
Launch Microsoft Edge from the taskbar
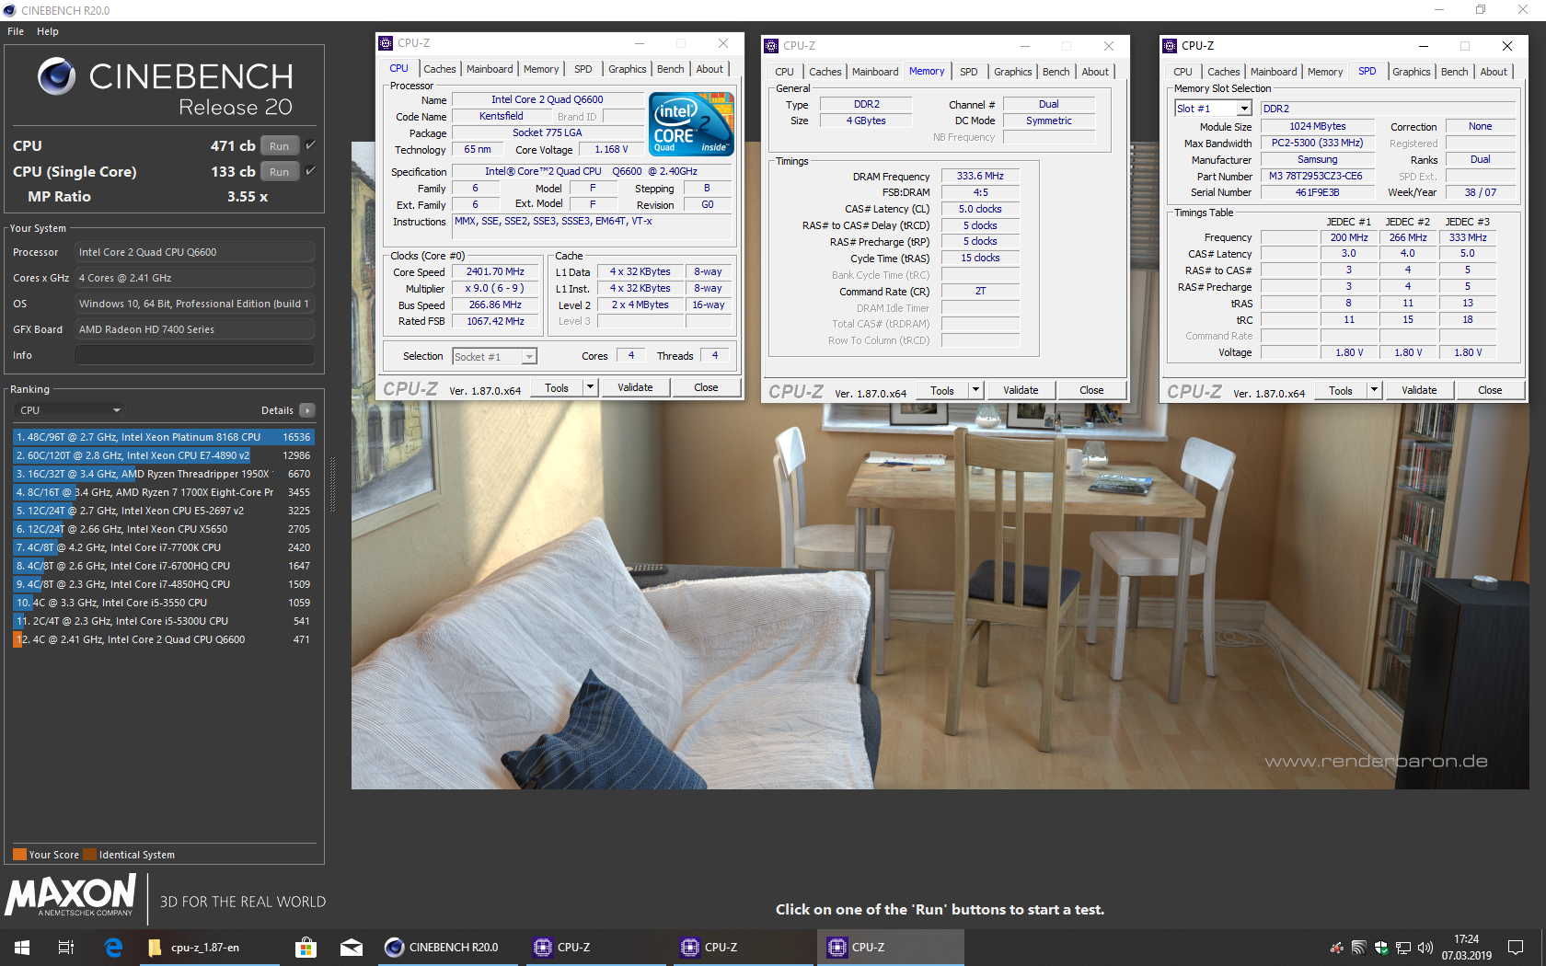[113, 947]
